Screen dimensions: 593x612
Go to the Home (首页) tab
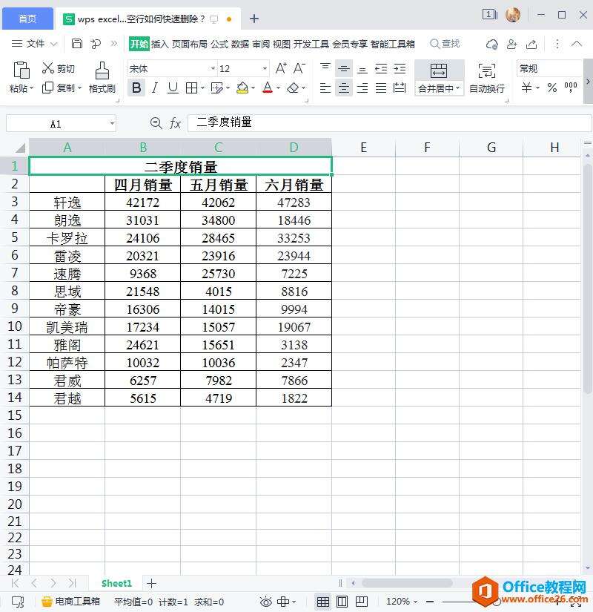27,19
